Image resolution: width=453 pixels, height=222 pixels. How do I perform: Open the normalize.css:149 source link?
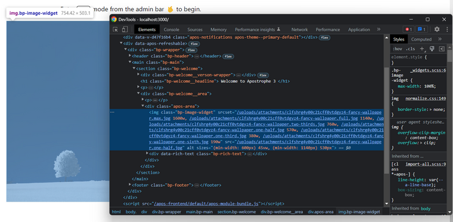(x=426, y=98)
